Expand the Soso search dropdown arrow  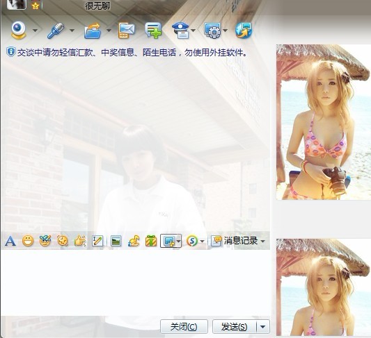pyautogui.click(x=202, y=242)
